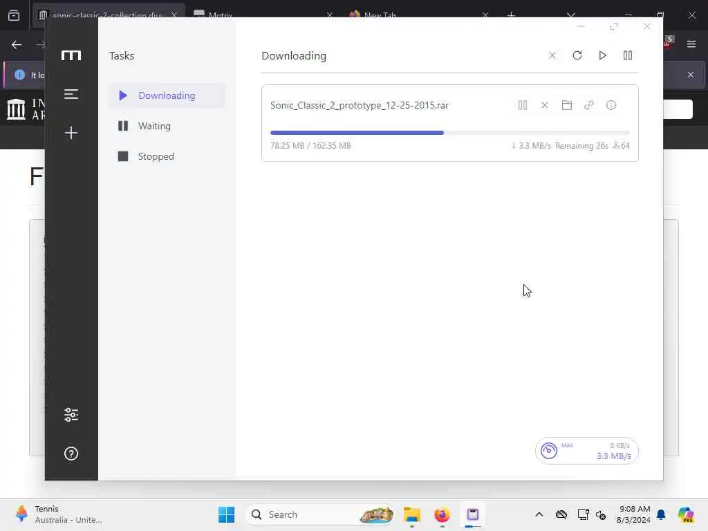View Sonic_Classic_2 task details info icon

pos(611,105)
